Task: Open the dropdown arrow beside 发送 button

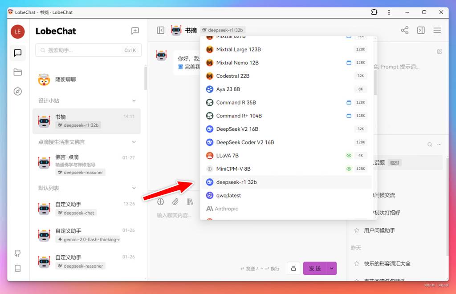Action: tap(331, 268)
